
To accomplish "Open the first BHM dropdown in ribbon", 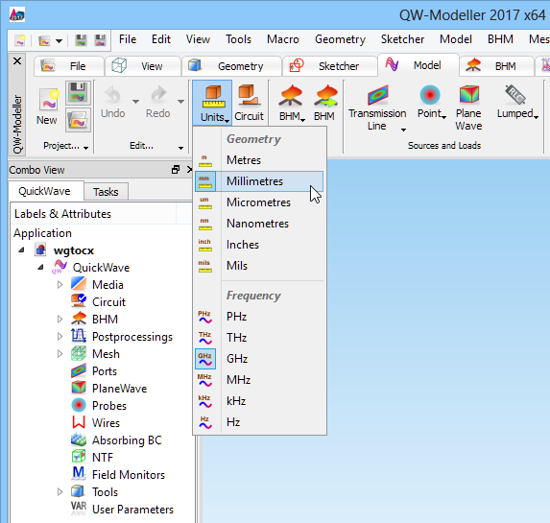I will (x=292, y=103).
